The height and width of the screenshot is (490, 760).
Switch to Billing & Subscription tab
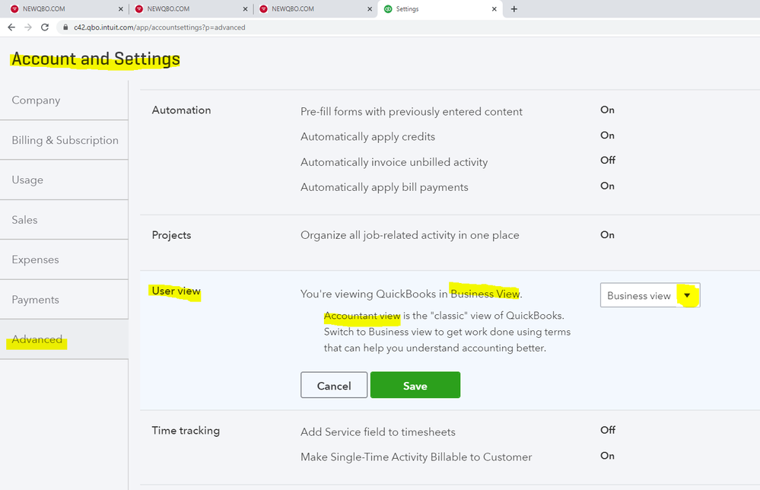[x=65, y=140]
